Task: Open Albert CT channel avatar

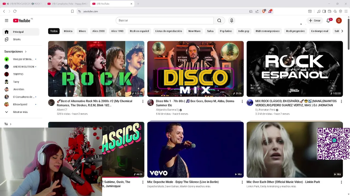Action: [x=51, y=102]
